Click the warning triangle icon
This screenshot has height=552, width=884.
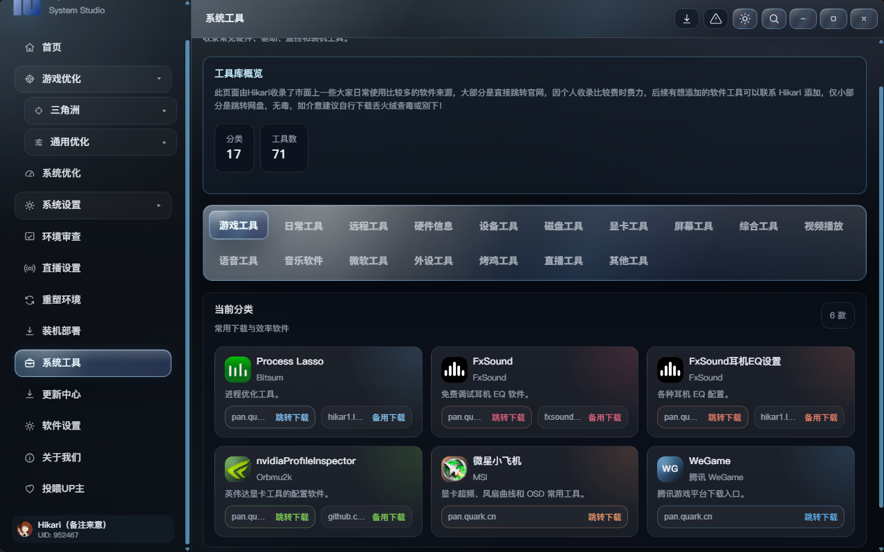pyautogui.click(x=716, y=19)
